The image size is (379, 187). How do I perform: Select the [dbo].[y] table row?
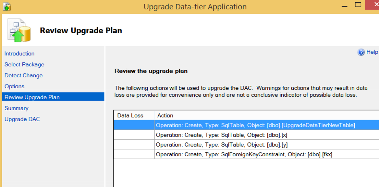tap(246, 145)
